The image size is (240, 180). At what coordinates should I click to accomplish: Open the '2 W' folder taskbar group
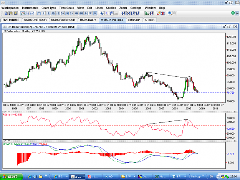128,177
